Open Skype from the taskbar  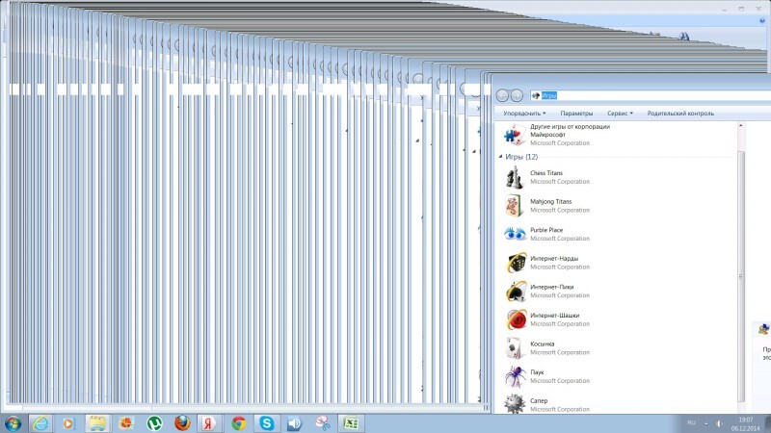click(267, 423)
